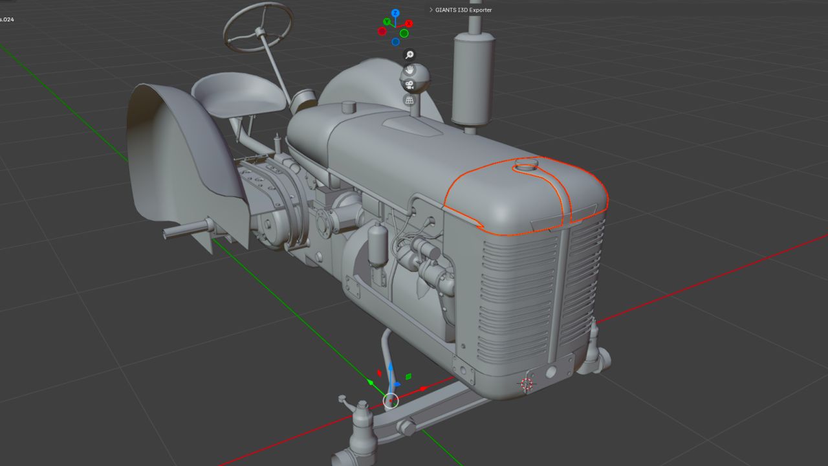Toggle the camera view icon
The height and width of the screenshot is (466, 828).
[409, 85]
